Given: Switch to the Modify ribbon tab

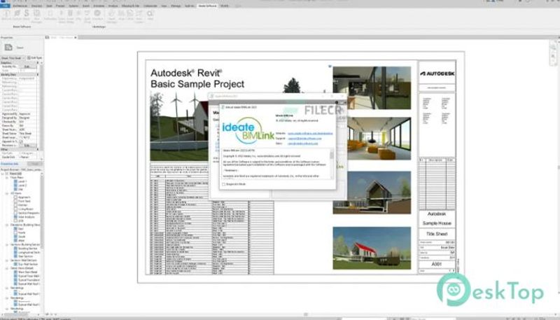Looking at the screenshot, I should click(x=224, y=6).
